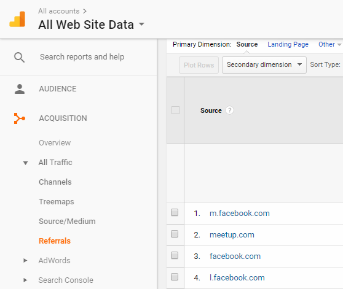Select the AdWords menu label
The width and height of the screenshot is (343, 289).
point(55,261)
